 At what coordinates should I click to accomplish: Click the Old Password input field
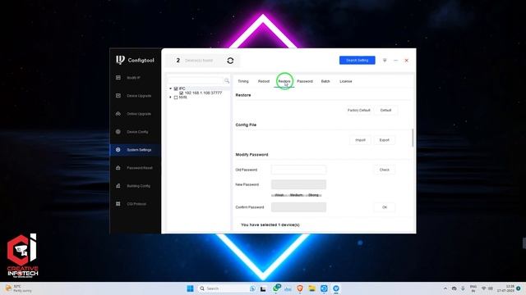coord(298,170)
